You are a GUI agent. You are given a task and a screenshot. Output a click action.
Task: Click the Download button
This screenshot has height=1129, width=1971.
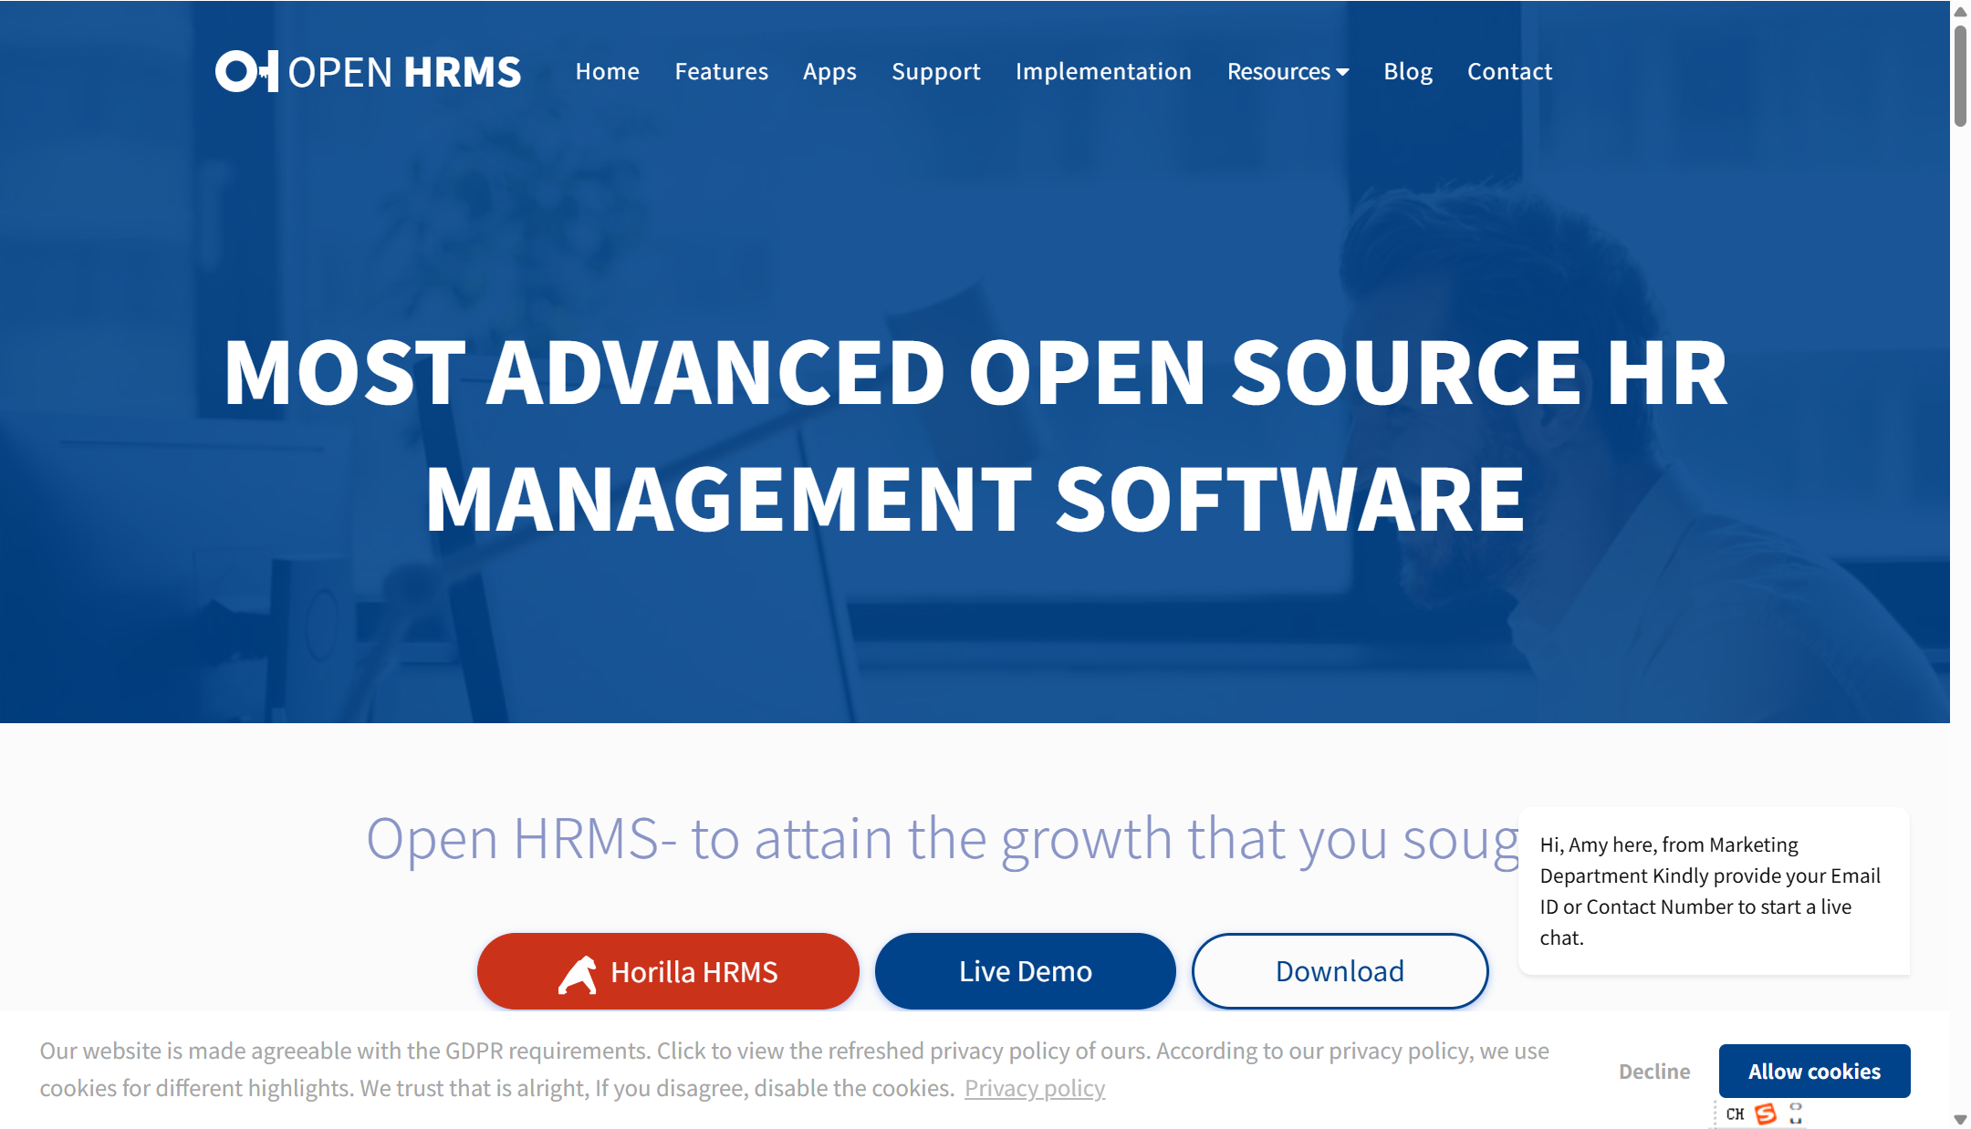(1340, 971)
